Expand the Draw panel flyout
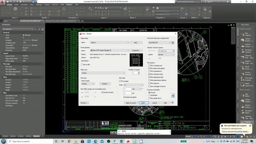Image resolution: width=256 pixels, height=144 pixels. click(x=15, y=18)
